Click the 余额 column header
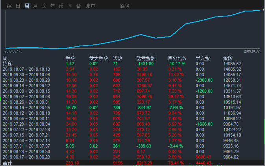265x166 pixels. [228, 58]
